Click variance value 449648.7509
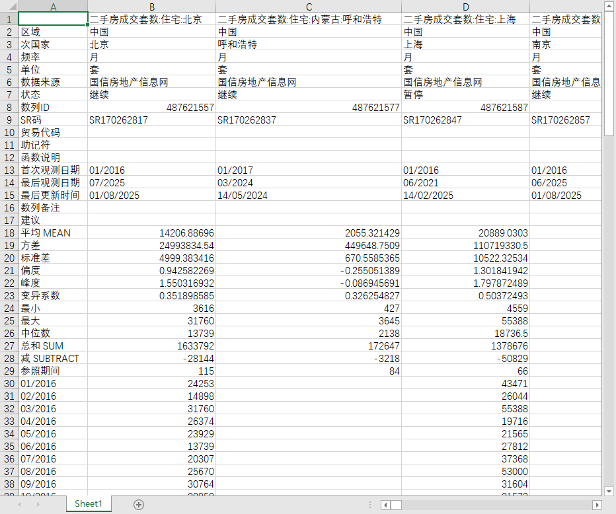616x514 pixels. [309, 245]
